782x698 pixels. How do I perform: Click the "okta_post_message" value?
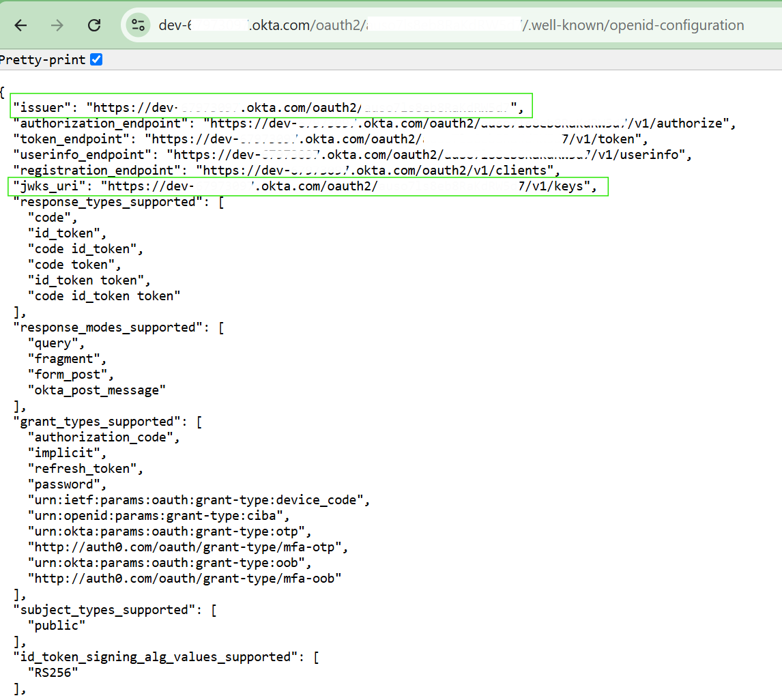[x=97, y=390]
